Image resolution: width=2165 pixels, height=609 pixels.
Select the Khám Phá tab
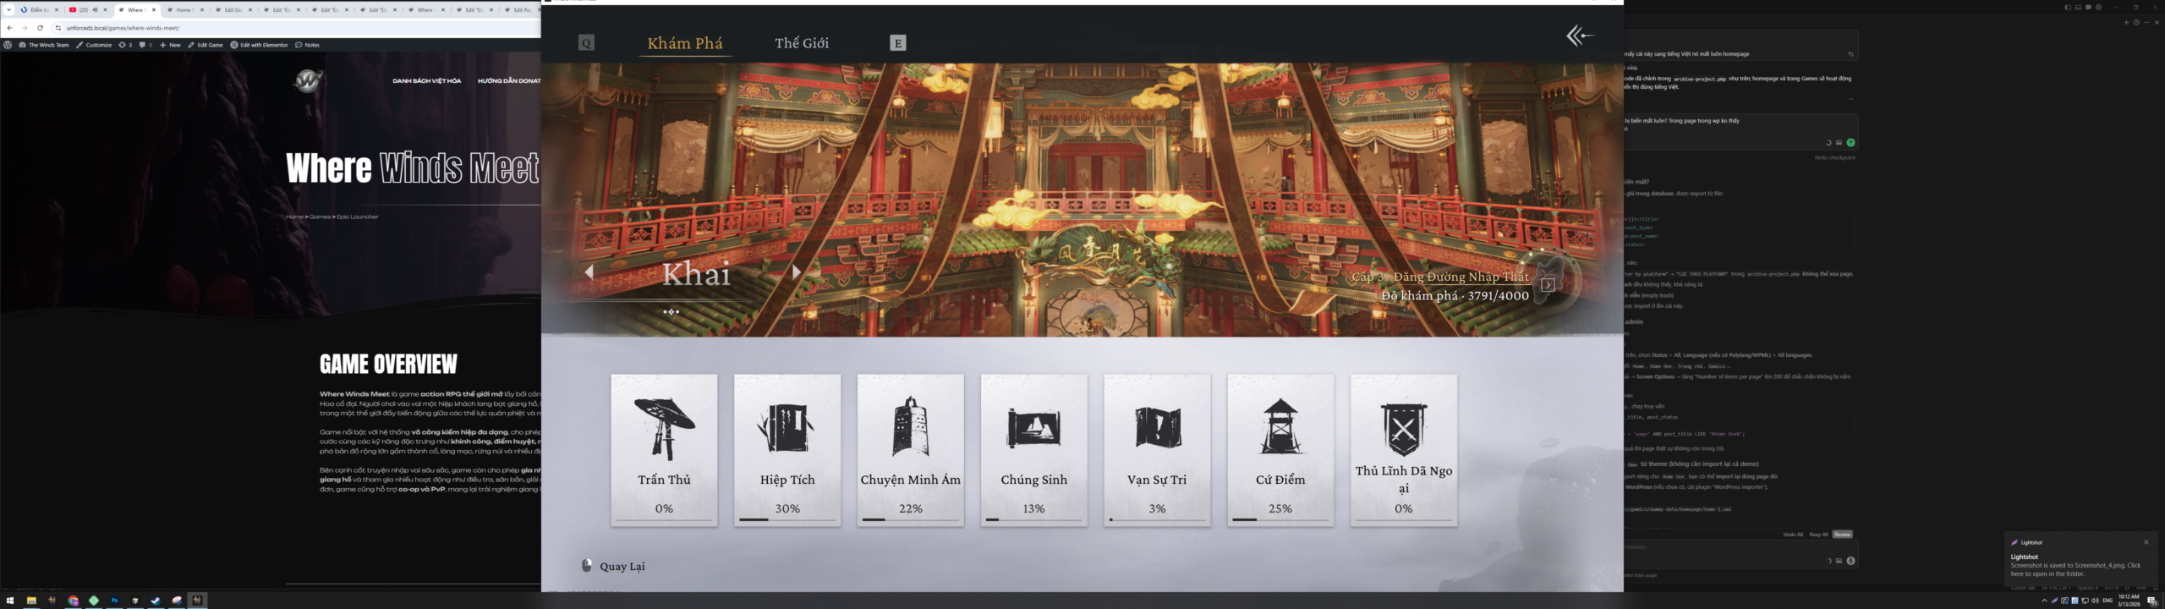(684, 43)
